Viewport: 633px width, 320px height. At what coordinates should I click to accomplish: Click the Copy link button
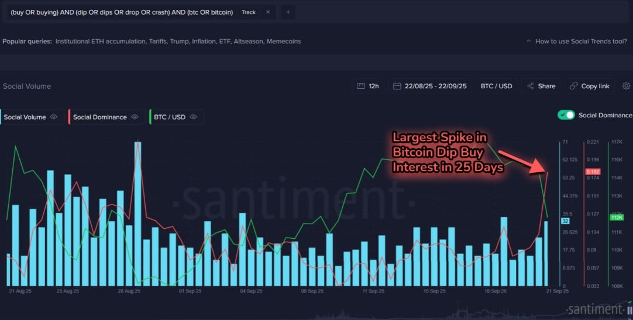coord(589,86)
